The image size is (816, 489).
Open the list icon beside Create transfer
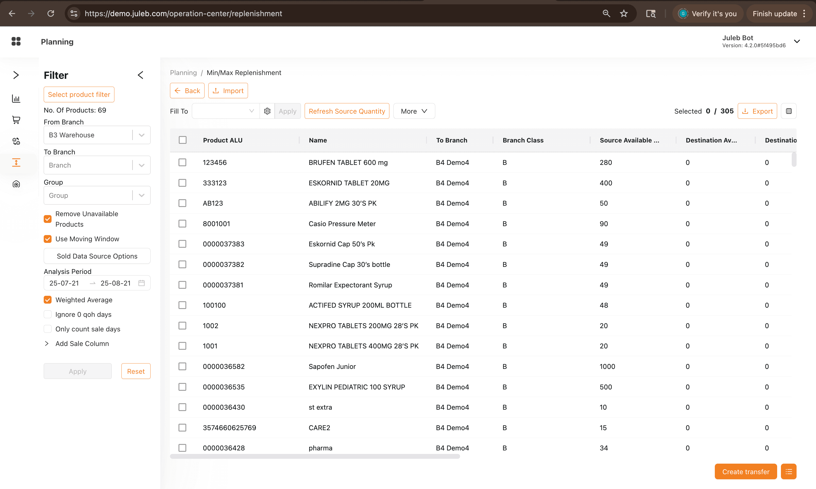[x=789, y=471]
